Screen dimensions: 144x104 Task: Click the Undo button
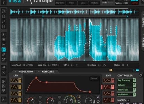(x=105, y=3)
